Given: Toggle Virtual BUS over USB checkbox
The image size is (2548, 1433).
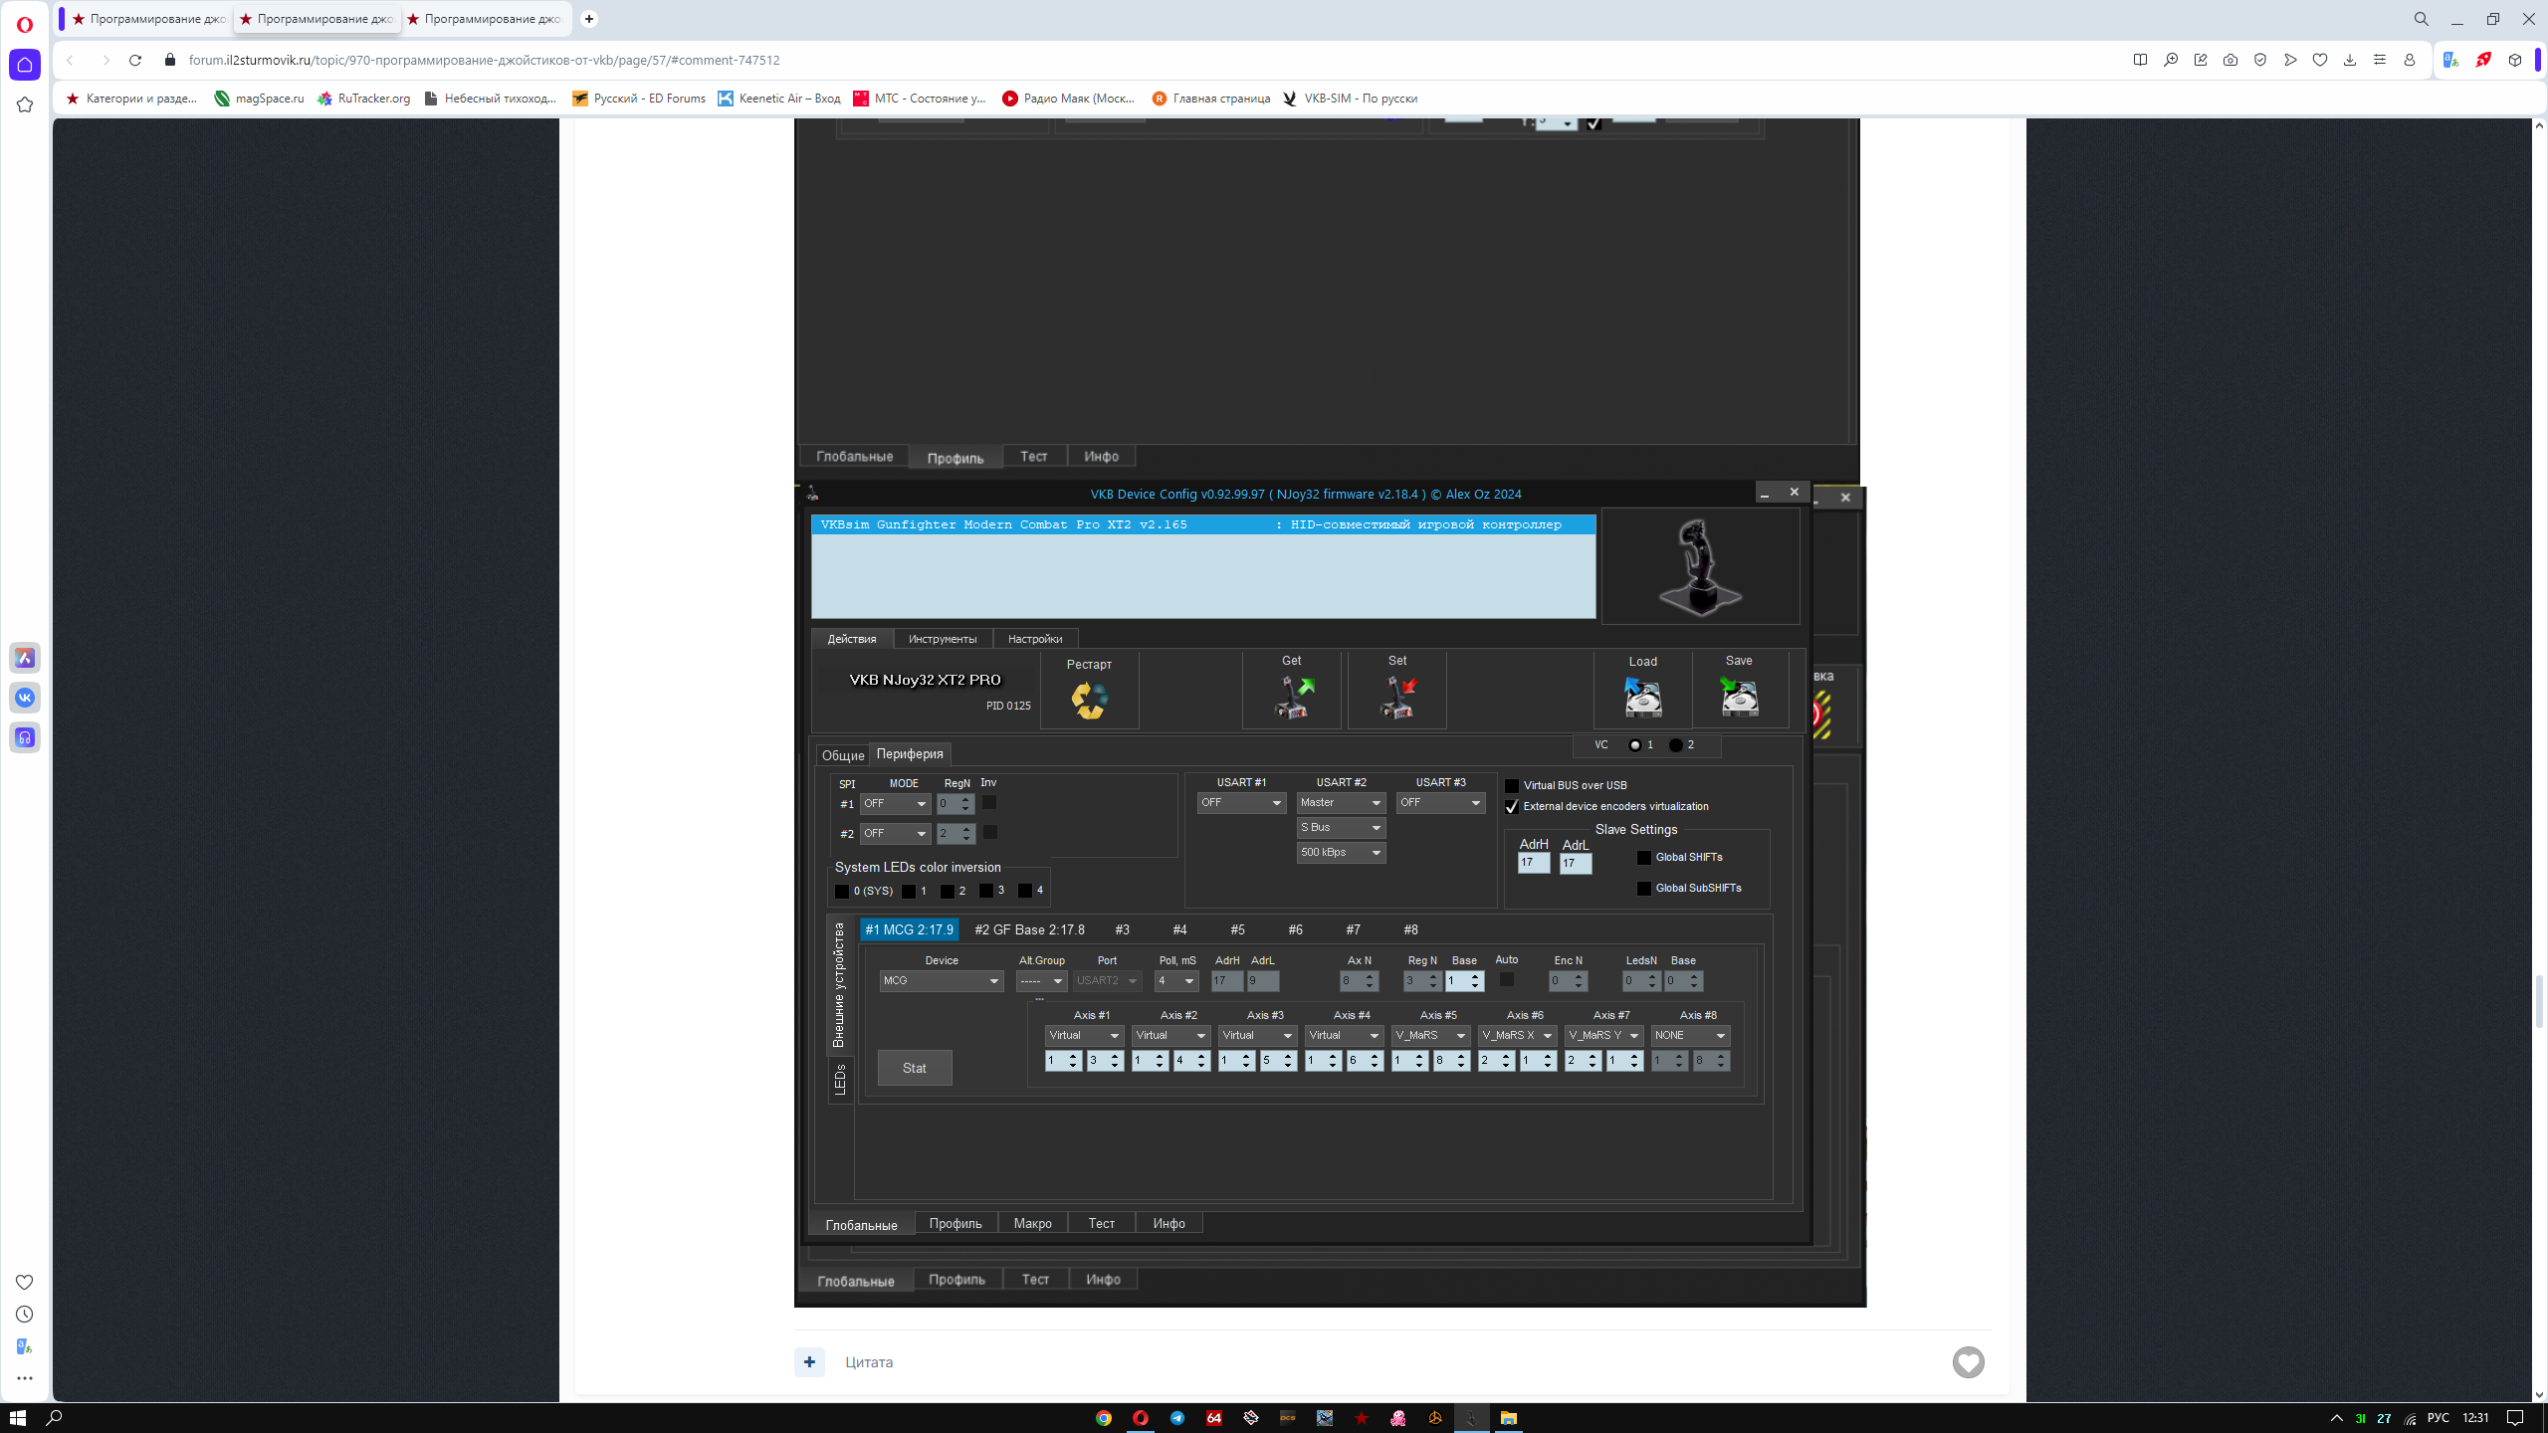Looking at the screenshot, I should point(1512,785).
